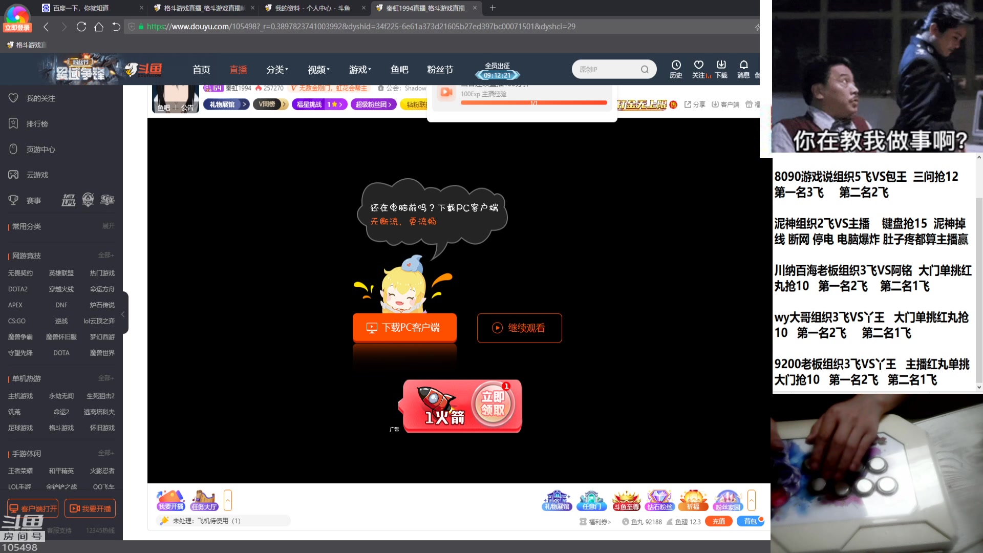Click the 分享 share icon above player
This screenshot has height=553, width=983.
[695, 104]
